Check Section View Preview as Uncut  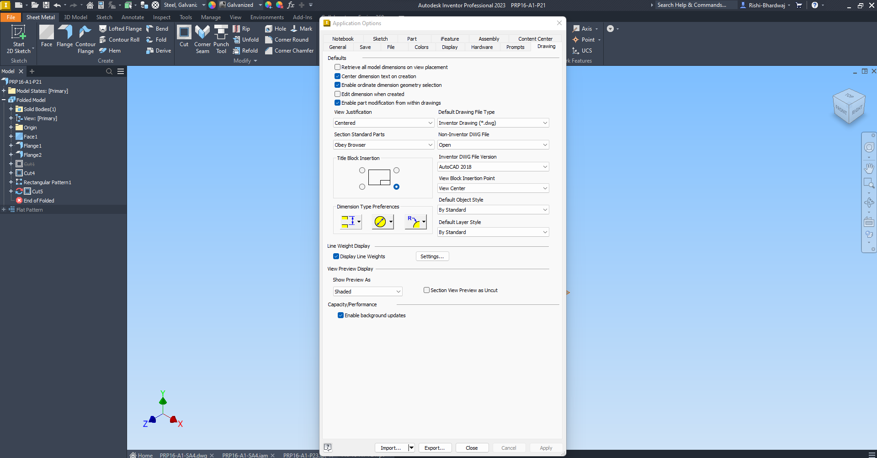(x=427, y=290)
